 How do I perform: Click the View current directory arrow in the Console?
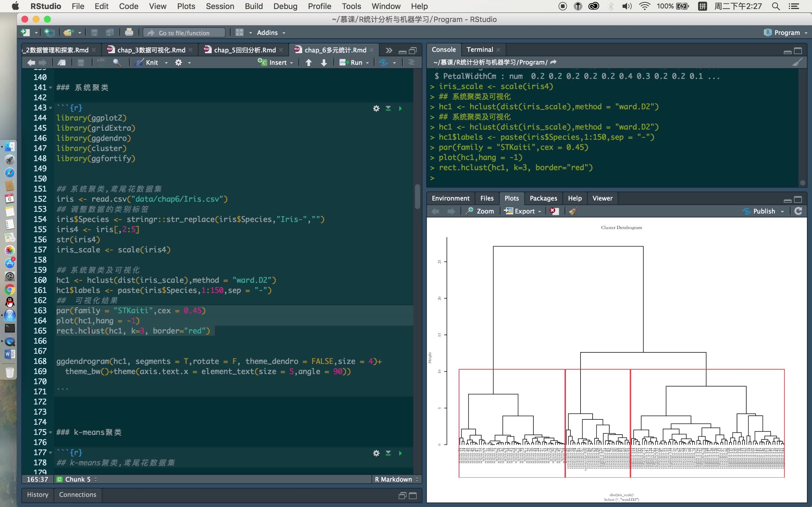pos(554,62)
